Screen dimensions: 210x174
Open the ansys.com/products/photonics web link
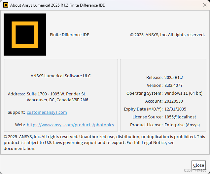70,125
